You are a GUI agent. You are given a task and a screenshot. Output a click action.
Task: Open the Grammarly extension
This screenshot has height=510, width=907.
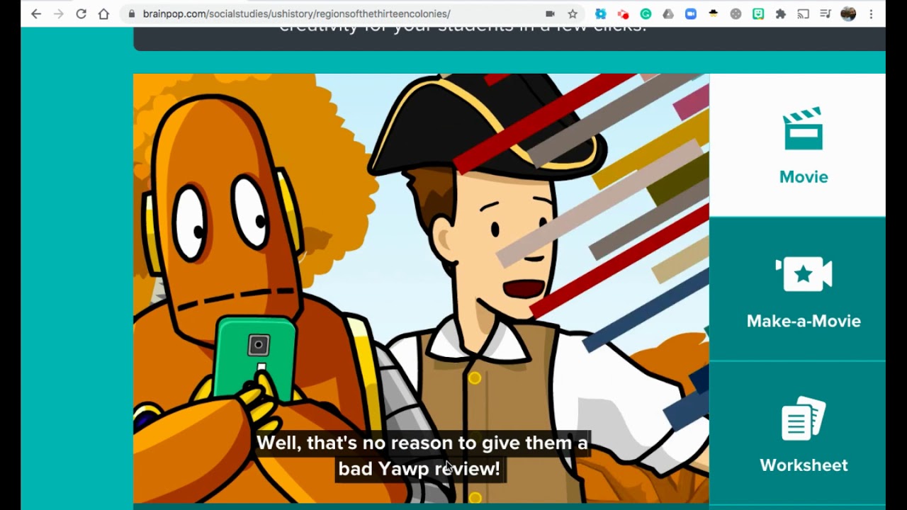[646, 13]
